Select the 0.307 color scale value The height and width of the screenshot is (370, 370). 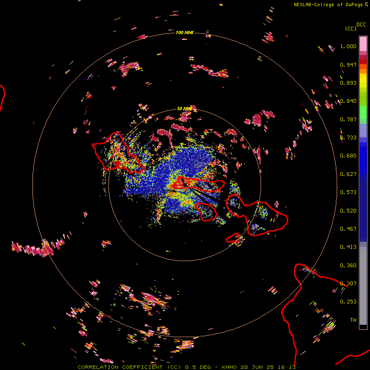348,284
